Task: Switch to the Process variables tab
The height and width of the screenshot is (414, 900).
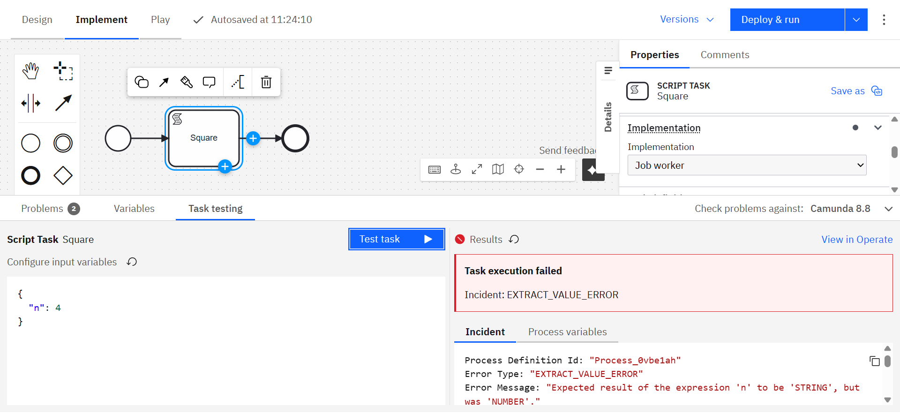Action: coord(567,332)
